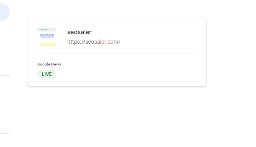The width and height of the screenshot is (256, 147).
Task: Click the lower gray line at left edge
Action: 5,133
